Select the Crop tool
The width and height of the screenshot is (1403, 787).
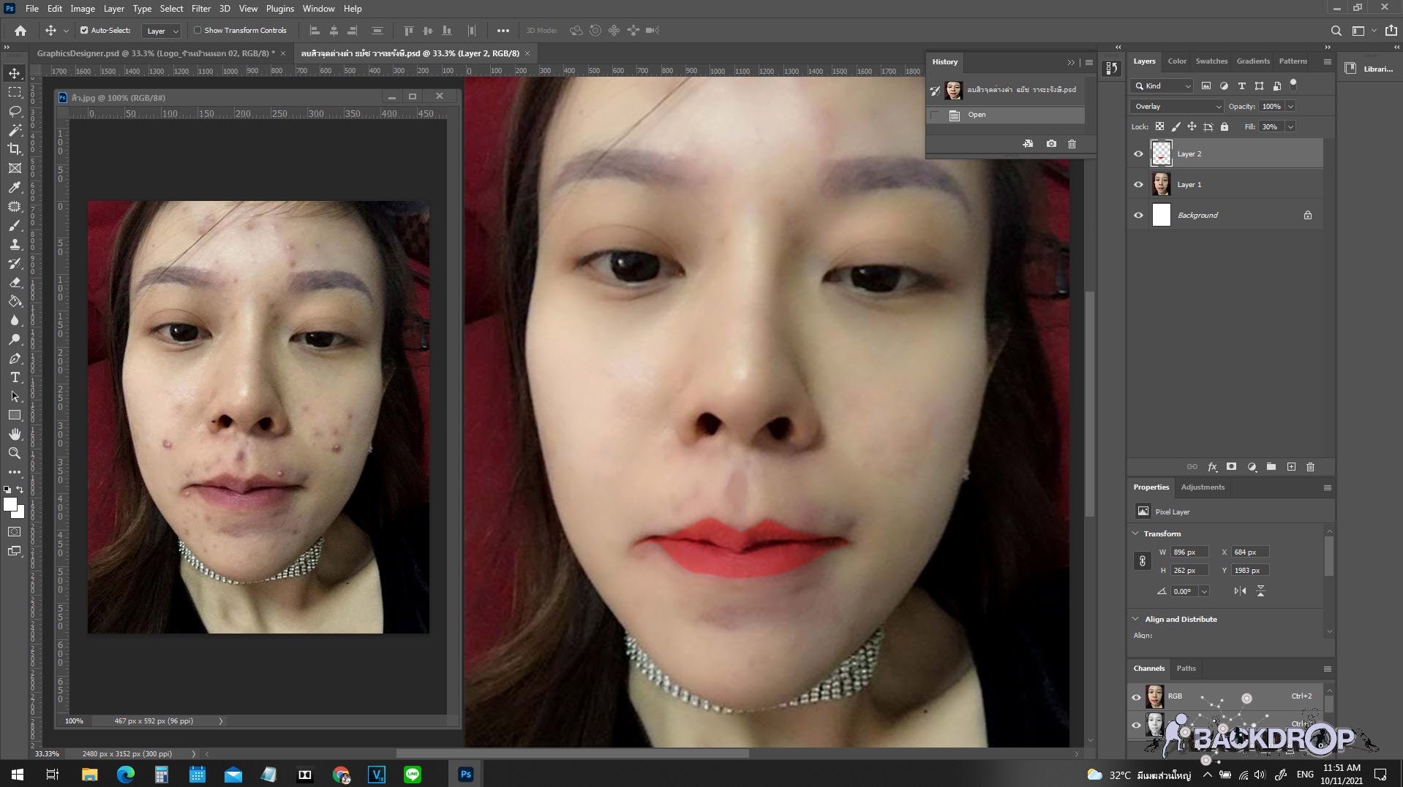[15, 149]
